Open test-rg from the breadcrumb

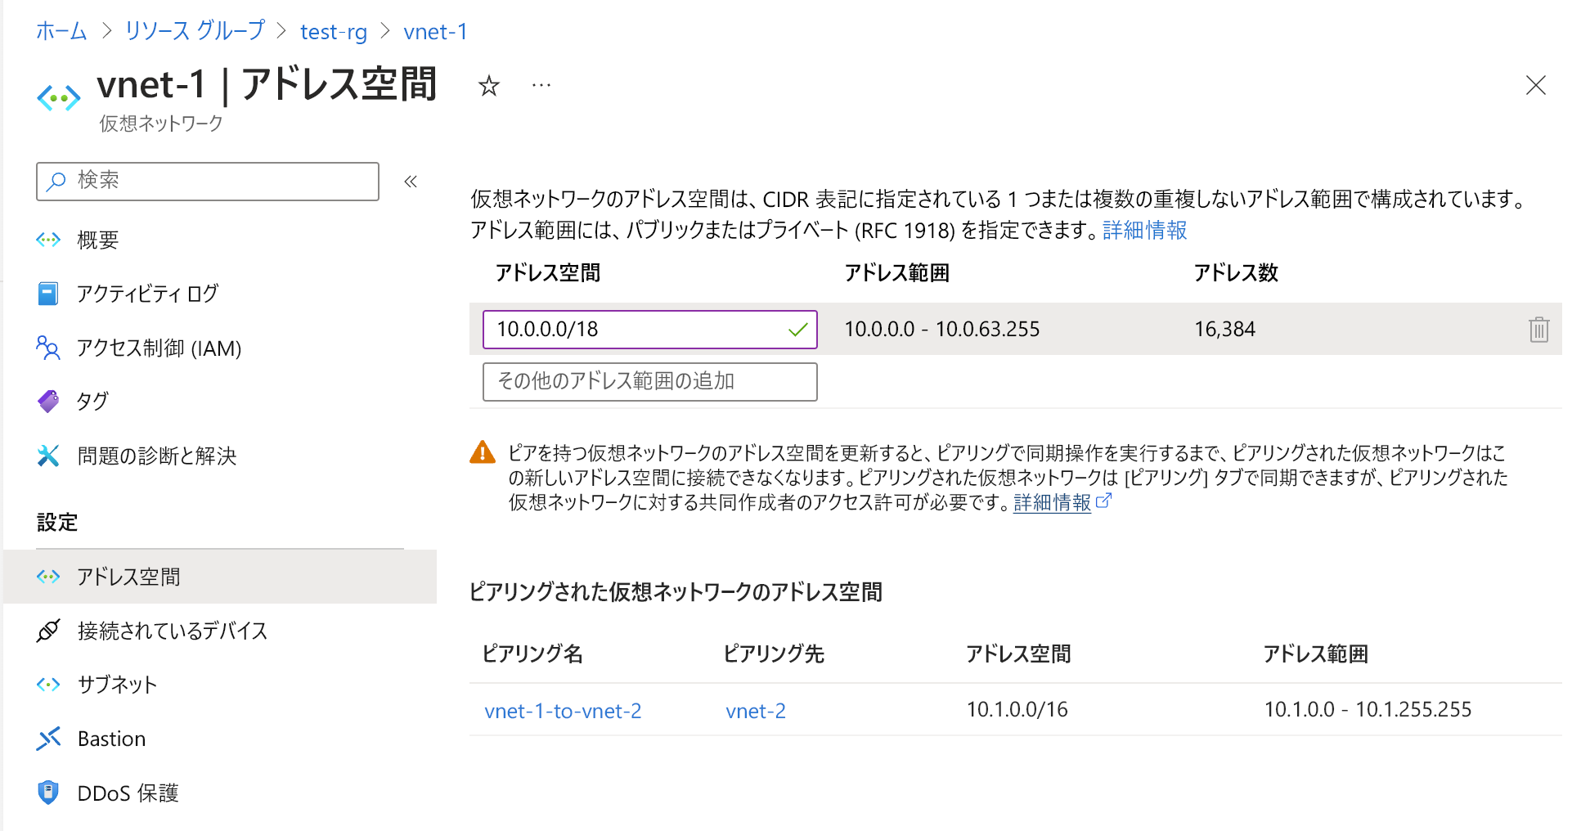point(333,31)
